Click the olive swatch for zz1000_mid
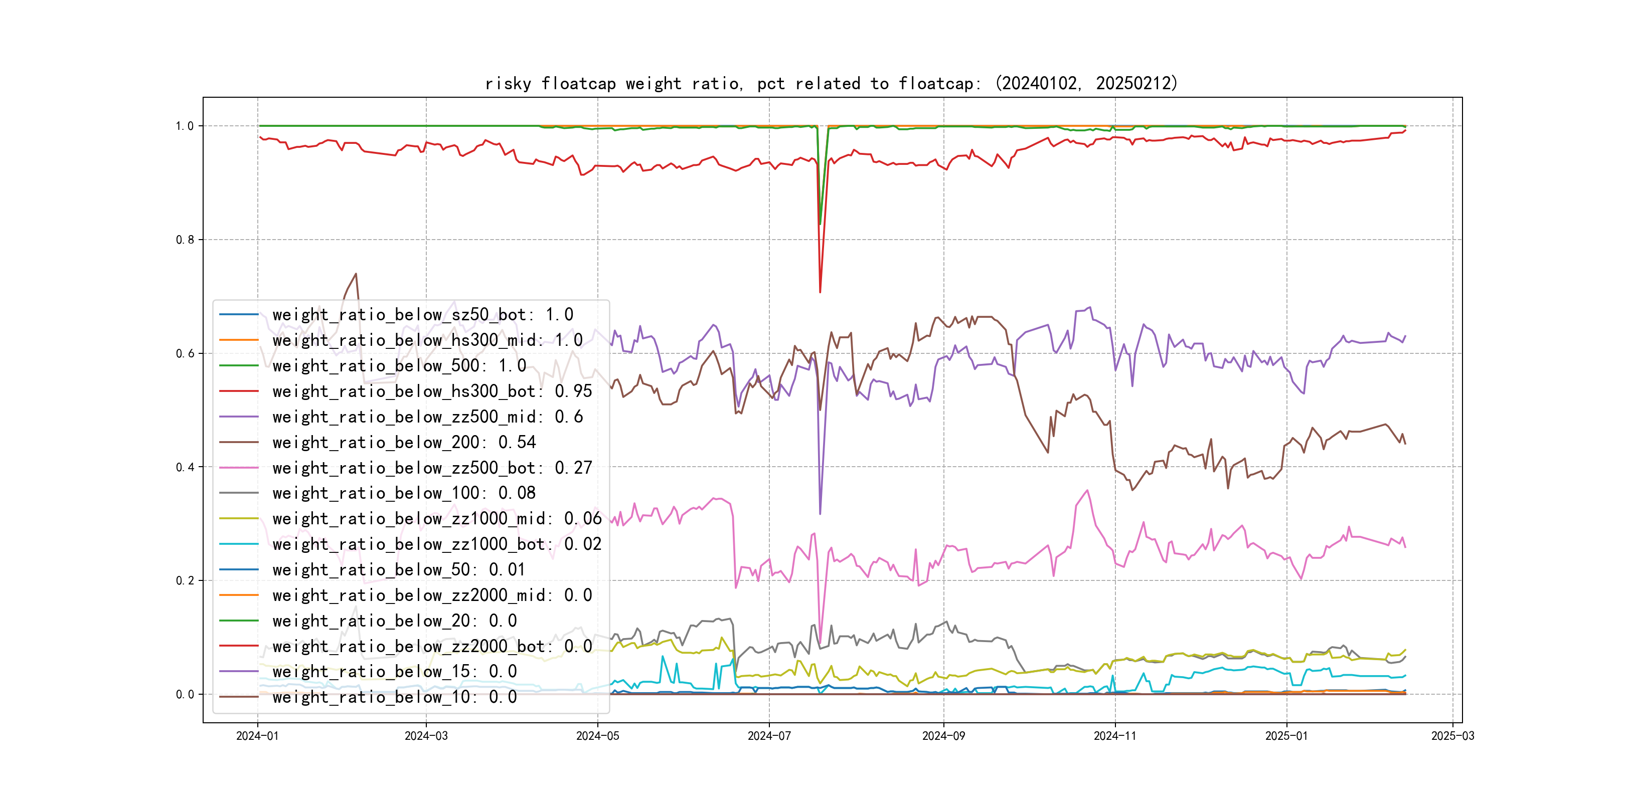The height and width of the screenshot is (812, 1625). [238, 519]
